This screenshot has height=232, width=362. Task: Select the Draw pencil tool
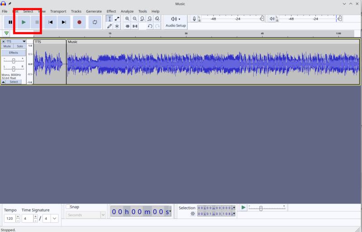tap(110, 26)
